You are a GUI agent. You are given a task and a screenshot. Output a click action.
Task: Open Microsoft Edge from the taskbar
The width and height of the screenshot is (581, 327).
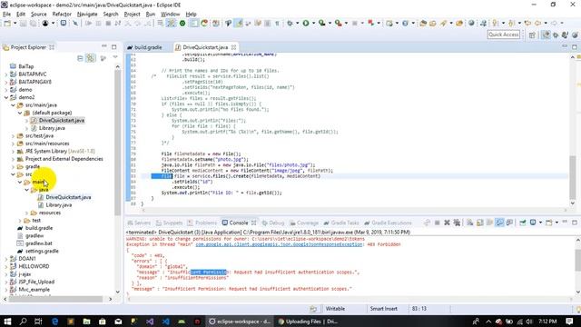tap(54, 321)
